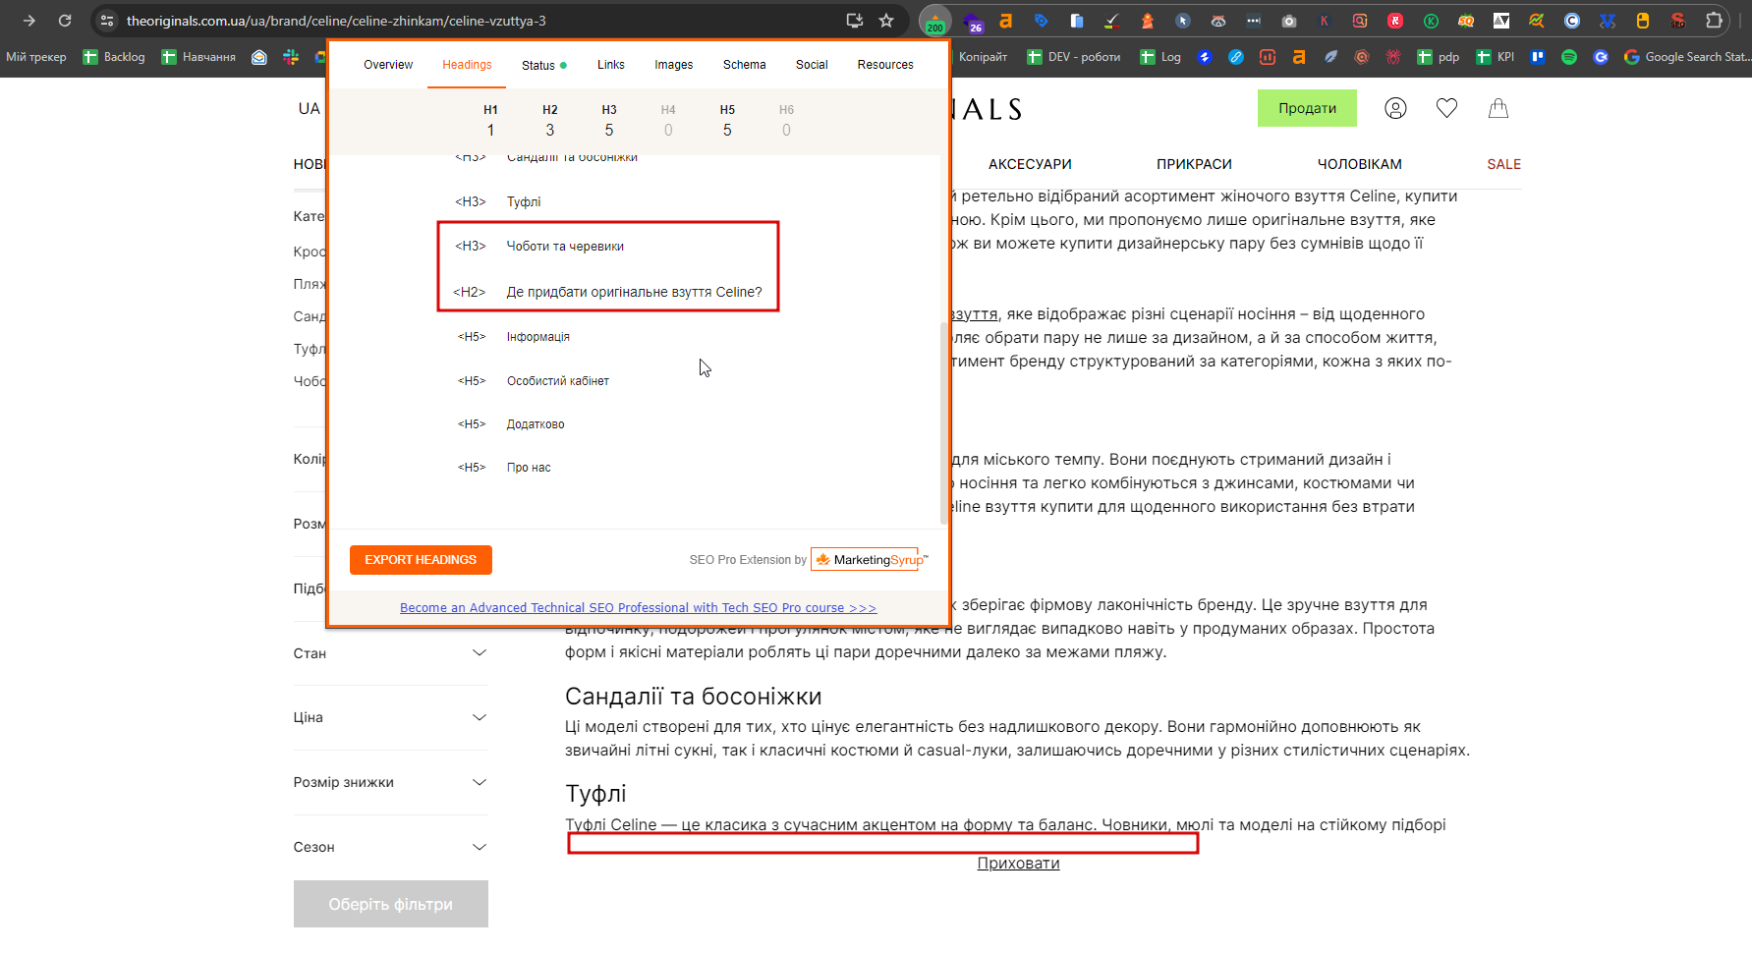This screenshot has width=1752, height=953.
Task: Open the orange 'a' extension in toolbar
Action: coord(1005,21)
